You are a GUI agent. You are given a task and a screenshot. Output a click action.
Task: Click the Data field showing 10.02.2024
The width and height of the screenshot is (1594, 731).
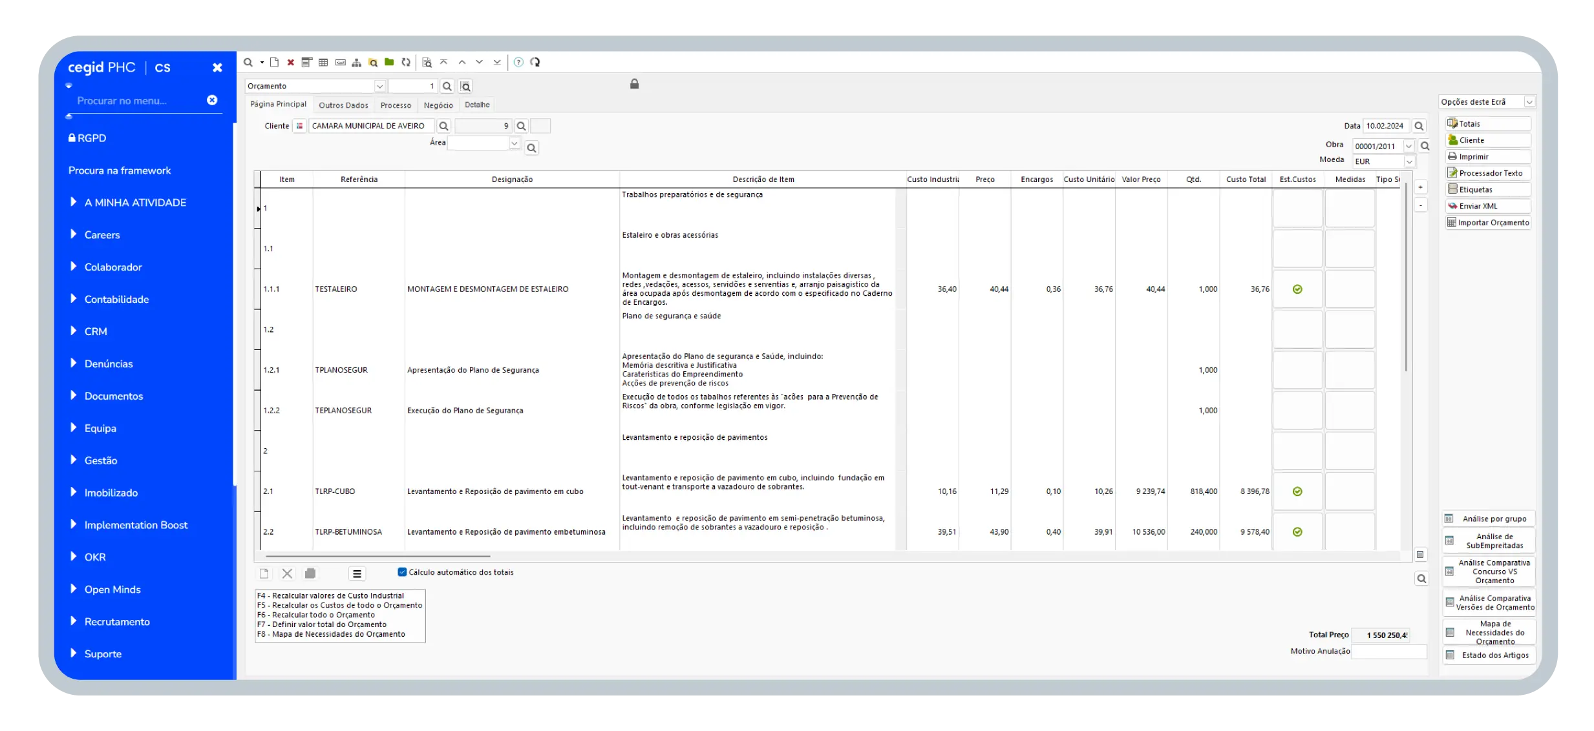[1387, 126]
